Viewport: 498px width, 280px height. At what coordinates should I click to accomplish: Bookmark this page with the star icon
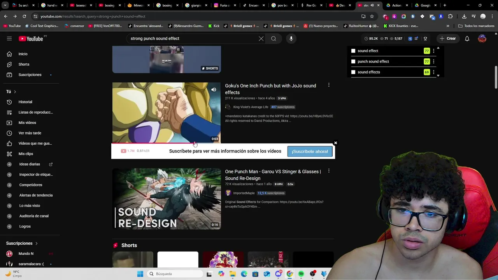[372, 16]
